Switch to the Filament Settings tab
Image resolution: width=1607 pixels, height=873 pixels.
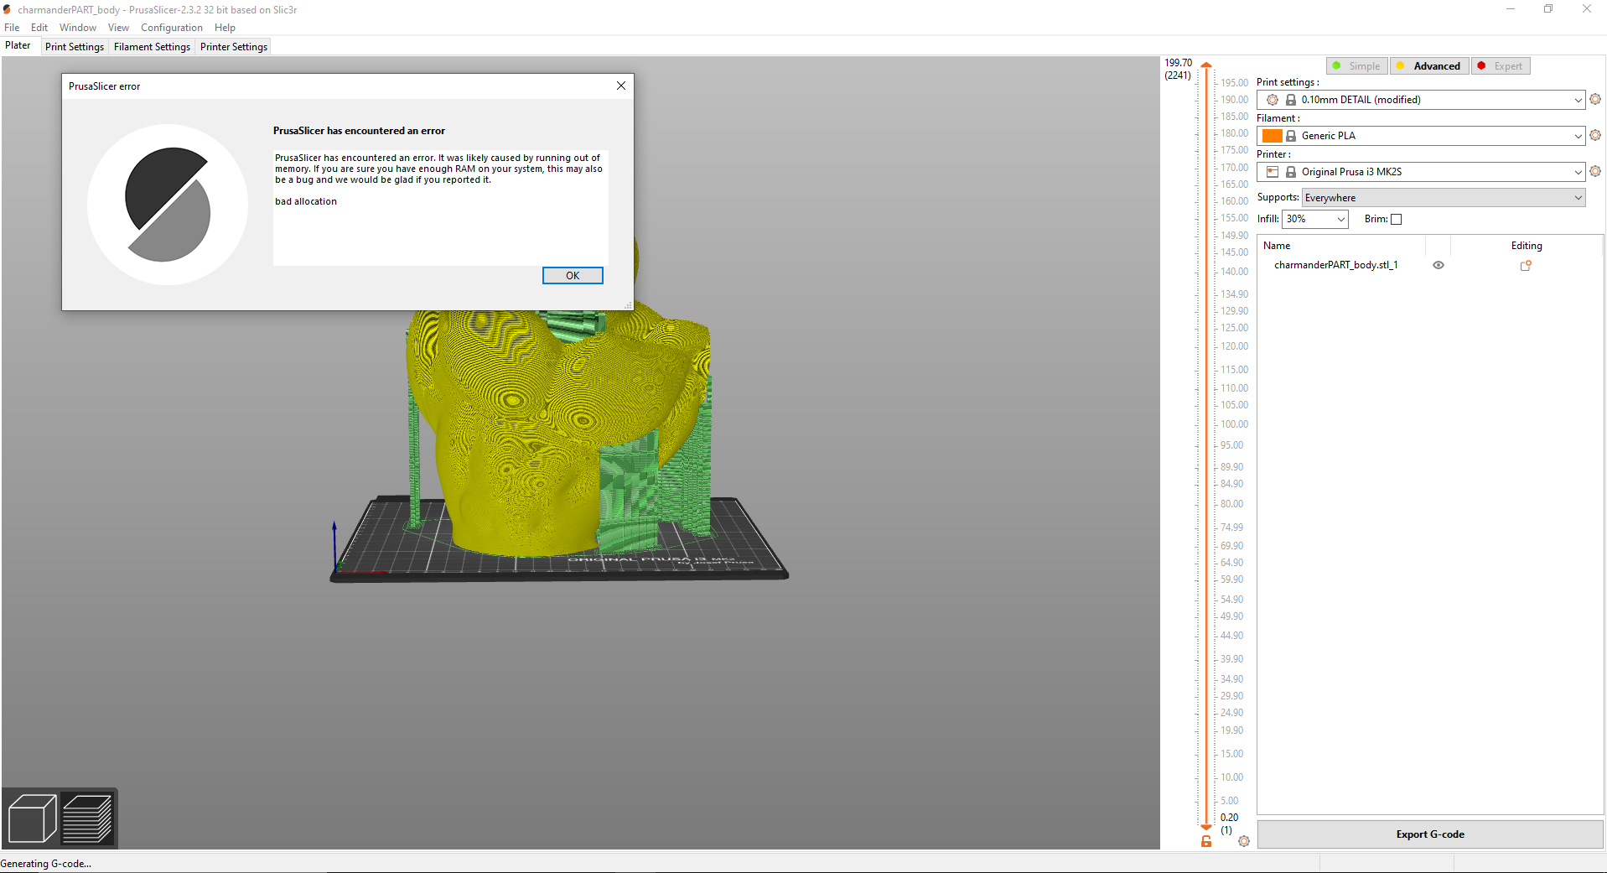click(152, 46)
